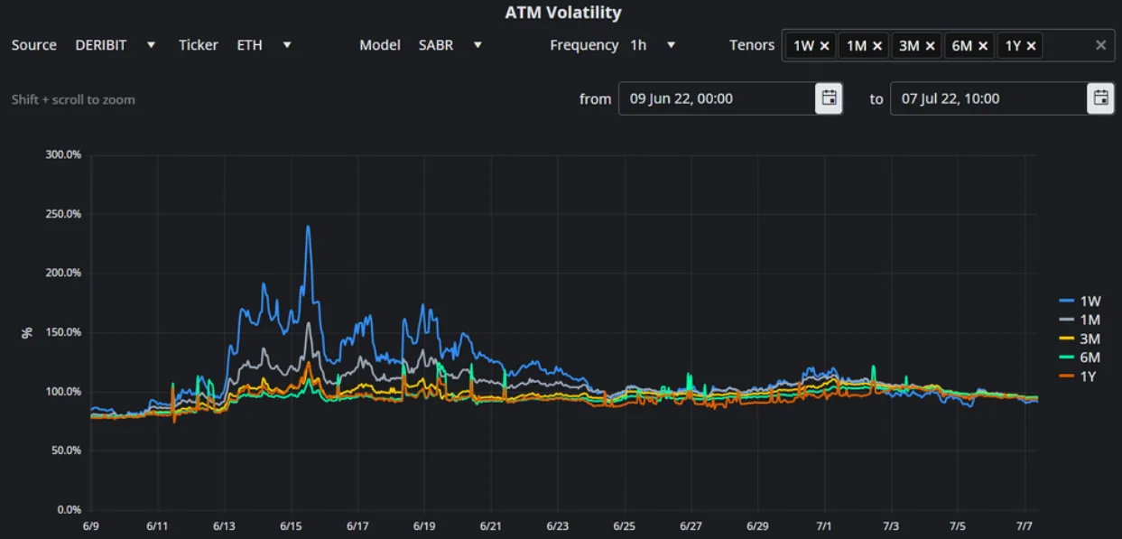
Task: Click the 7/3 x-axis date label
Action: pos(891,525)
